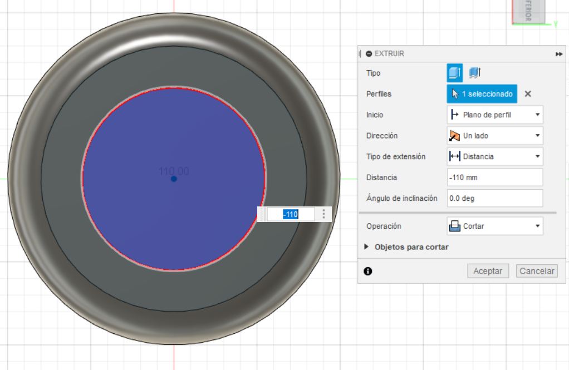Click the Distancia '-110 mm' field

(x=494, y=177)
